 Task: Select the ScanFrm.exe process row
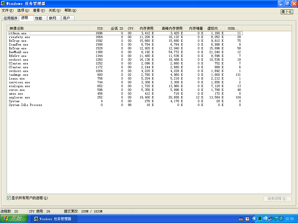coord(125,44)
